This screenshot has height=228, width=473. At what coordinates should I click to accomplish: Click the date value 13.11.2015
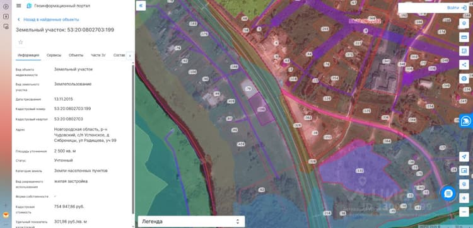(63, 99)
